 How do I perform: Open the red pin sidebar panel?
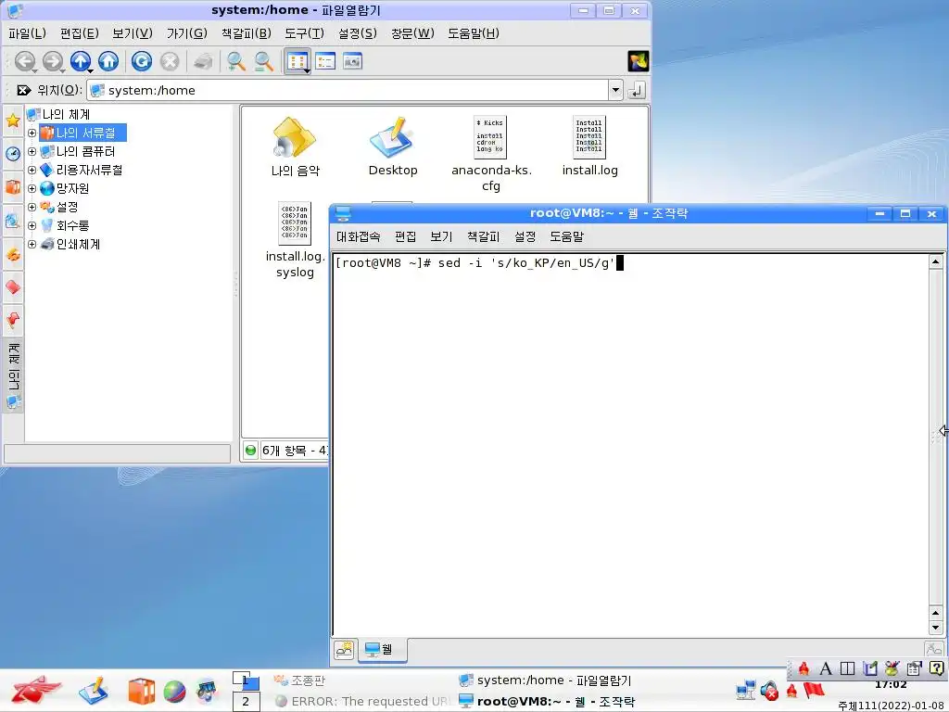[13, 319]
